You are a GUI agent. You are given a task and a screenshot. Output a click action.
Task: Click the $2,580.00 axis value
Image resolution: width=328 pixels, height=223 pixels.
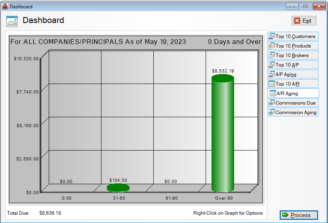coord(28,159)
